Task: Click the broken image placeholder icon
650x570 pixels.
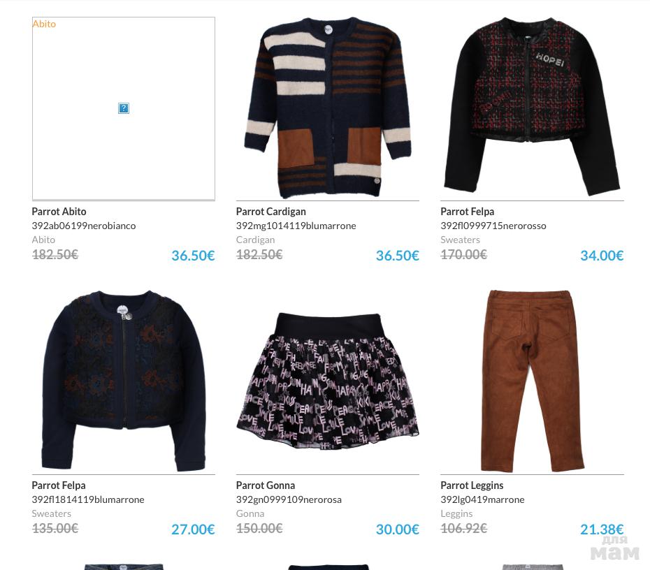Action: pyautogui.click(x=124, y=108)
